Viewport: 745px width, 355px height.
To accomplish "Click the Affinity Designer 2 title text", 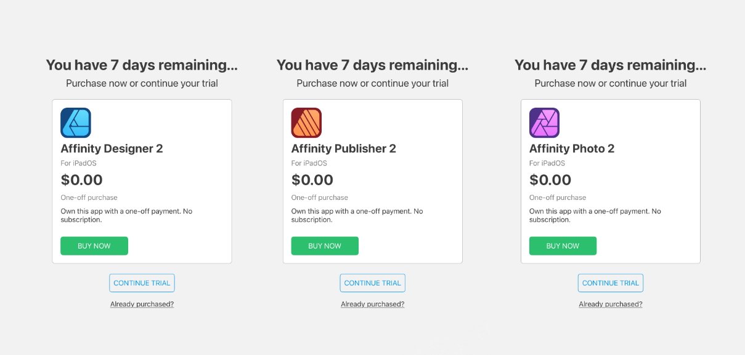I will 111,148.
